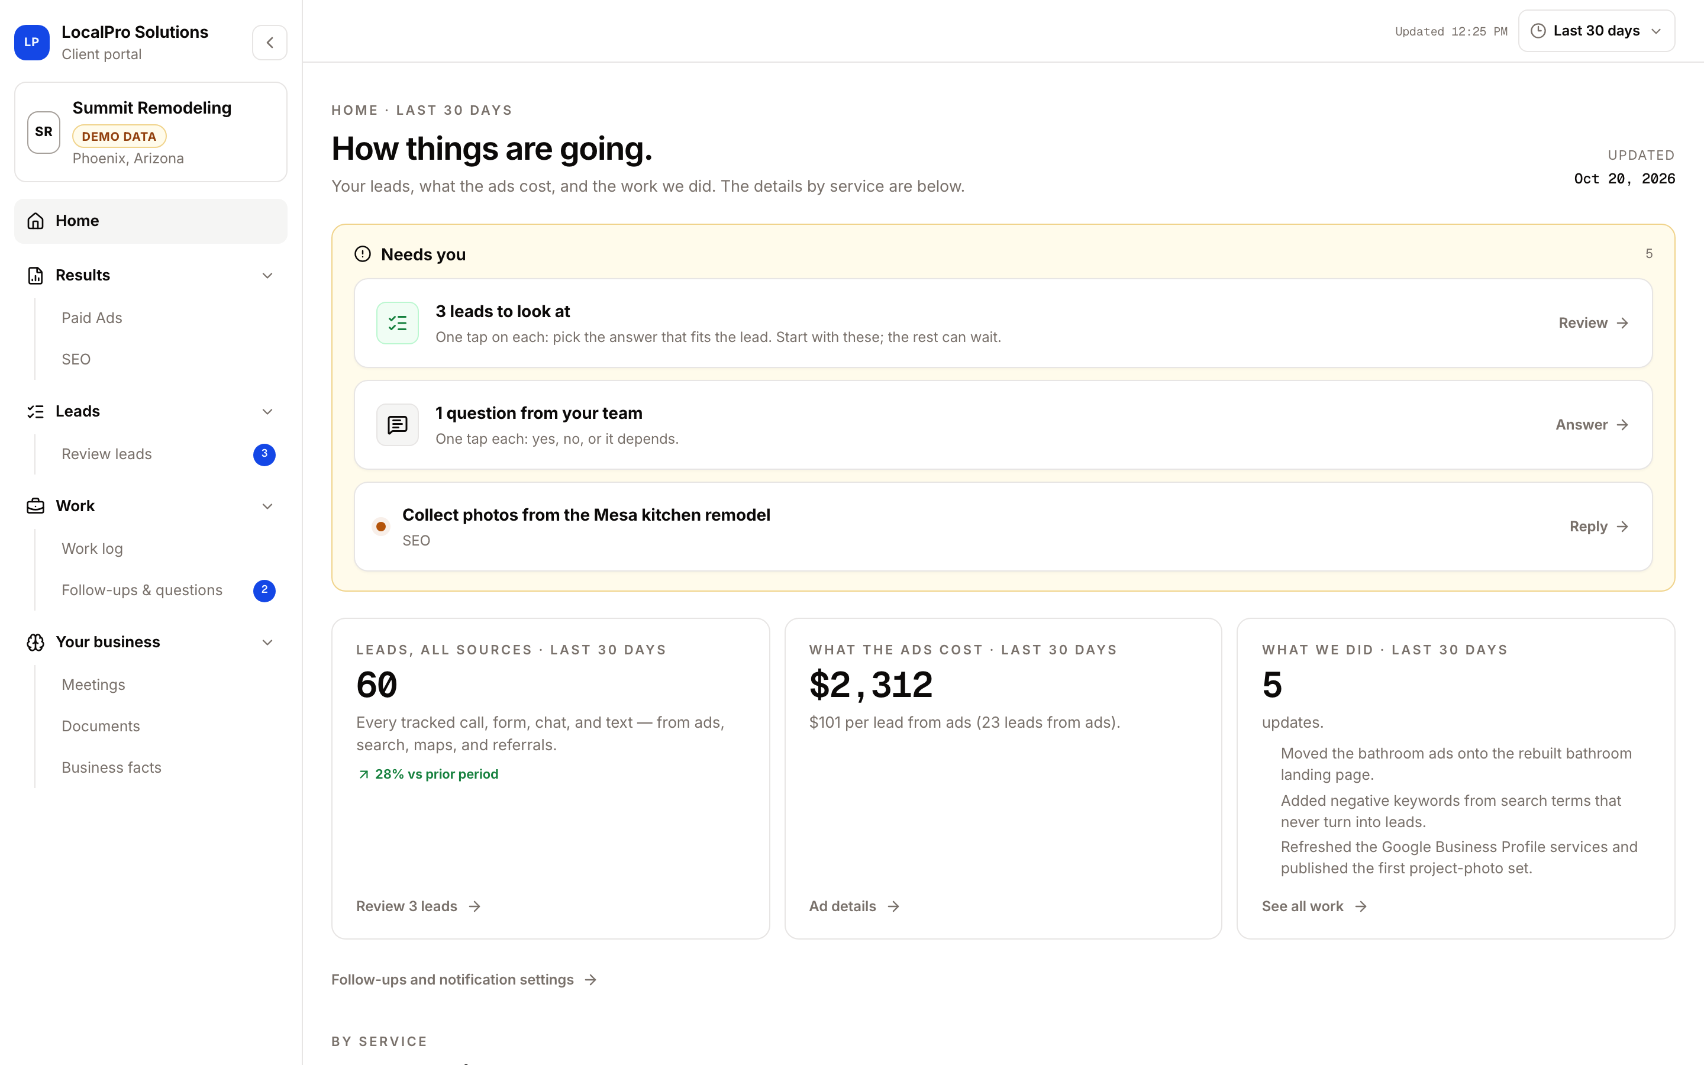The width and height of the screenshot is (1704, 1065).
Task: Open Business facts page
Action: 111,768
